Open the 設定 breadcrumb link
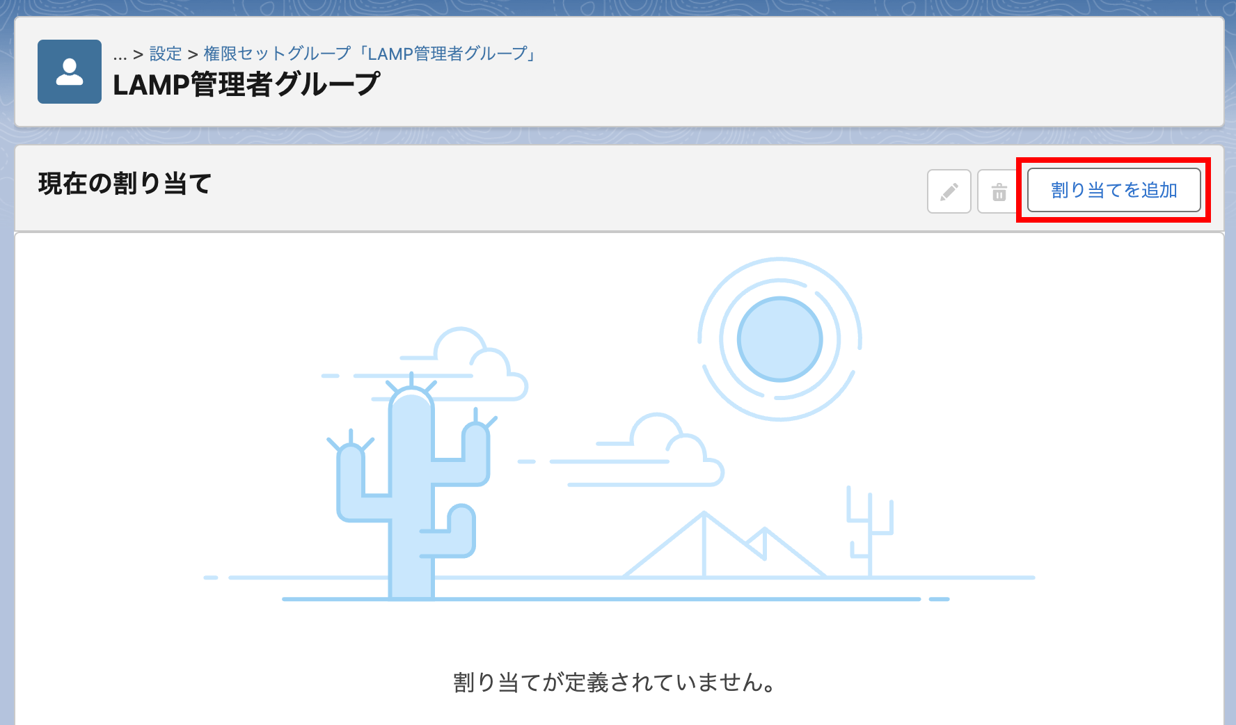The height and width of the screenshot is (725, 1236). click(166, 54)
